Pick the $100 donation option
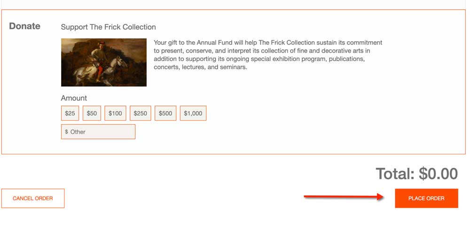This screenshot has width=470, height=226. 115,113
